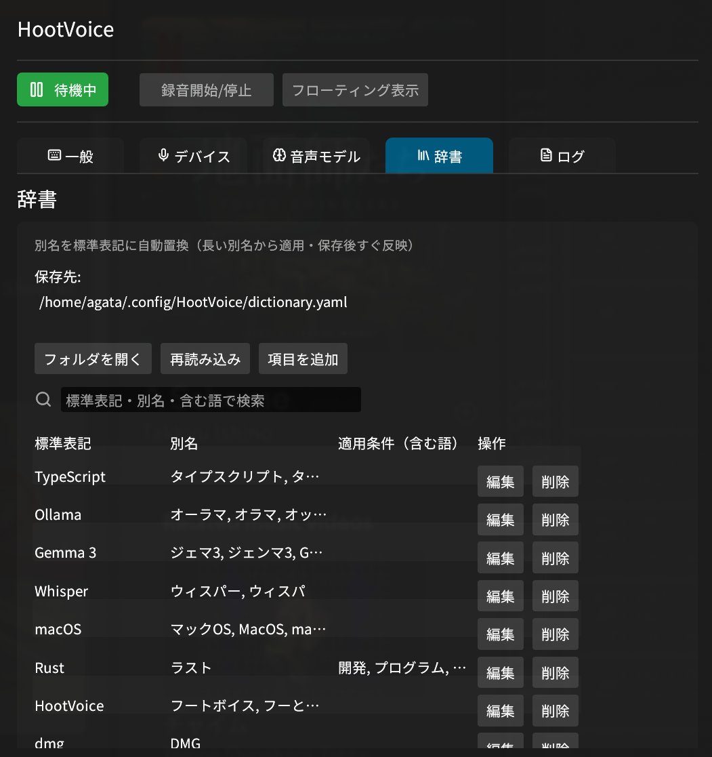Screen dimensions: 712x757
Task: Click the search magnifier icon
Action: [43, 399]
